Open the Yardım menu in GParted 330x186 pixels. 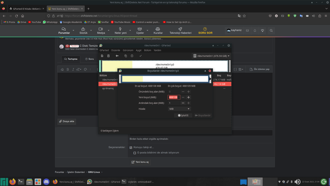point(157,50)
